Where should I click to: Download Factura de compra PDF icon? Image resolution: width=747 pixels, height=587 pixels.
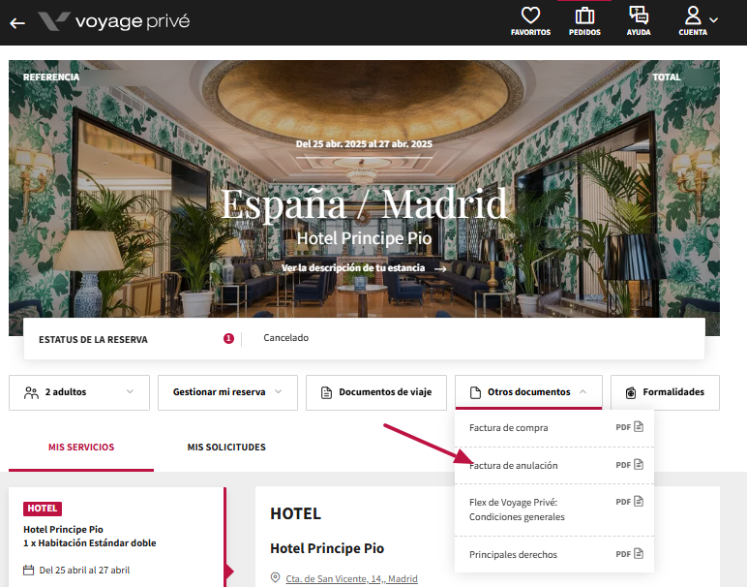coord(639,427)
